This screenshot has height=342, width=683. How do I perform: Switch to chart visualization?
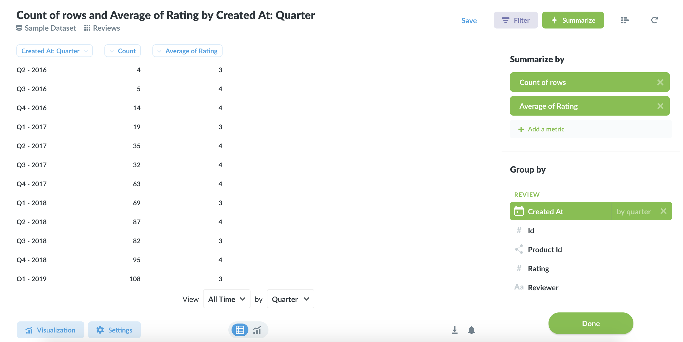[x=257, y=330]
